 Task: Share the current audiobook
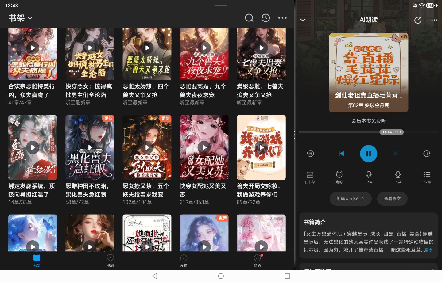tap(418, 20)
